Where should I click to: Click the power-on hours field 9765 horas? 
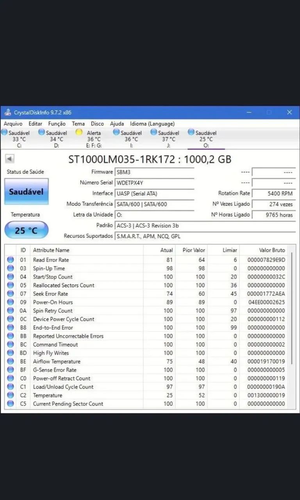click(x=273, y=214)
